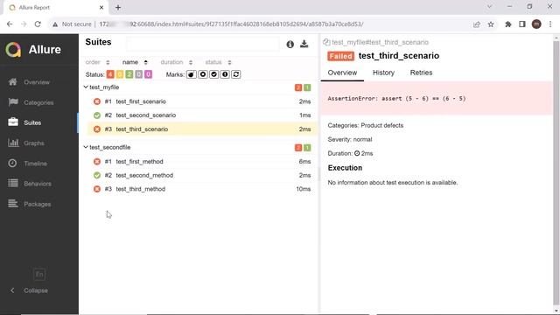Toggle the flaky mark filter (bomb icon)
The height and width of the screenshot is (315, 560).
pyautogui.click(x=192, y=74)
